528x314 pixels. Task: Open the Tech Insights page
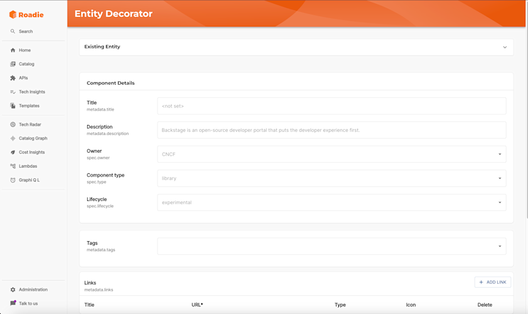pos(32,92)
